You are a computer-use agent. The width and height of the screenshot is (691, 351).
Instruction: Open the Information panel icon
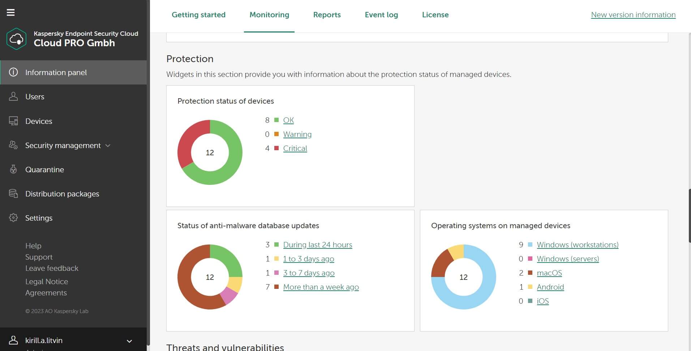coord(13,72)
